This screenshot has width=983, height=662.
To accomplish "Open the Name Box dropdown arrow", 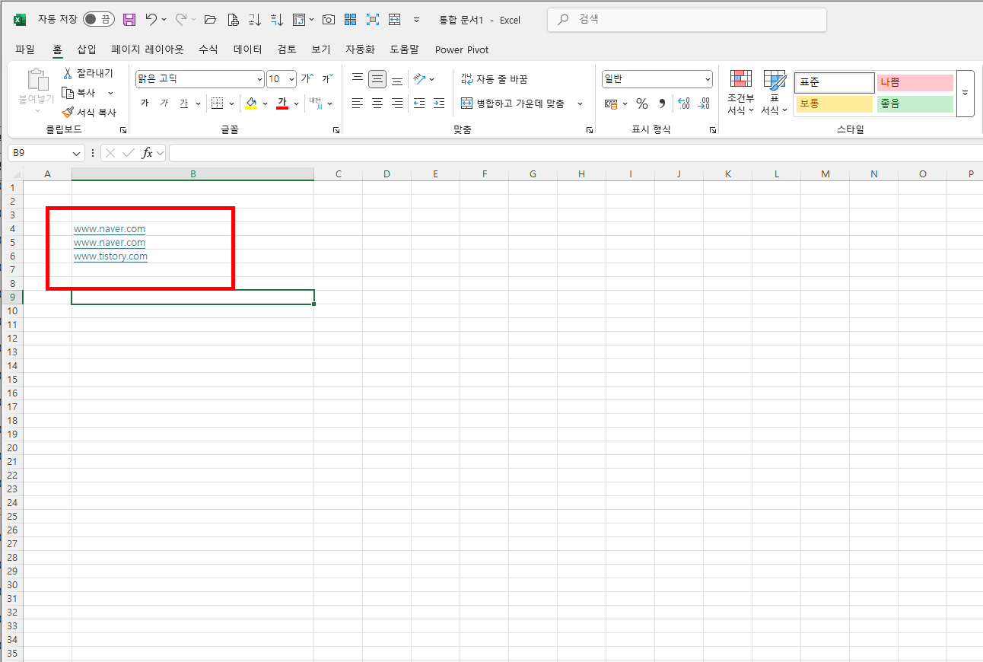I will point(76,153).
